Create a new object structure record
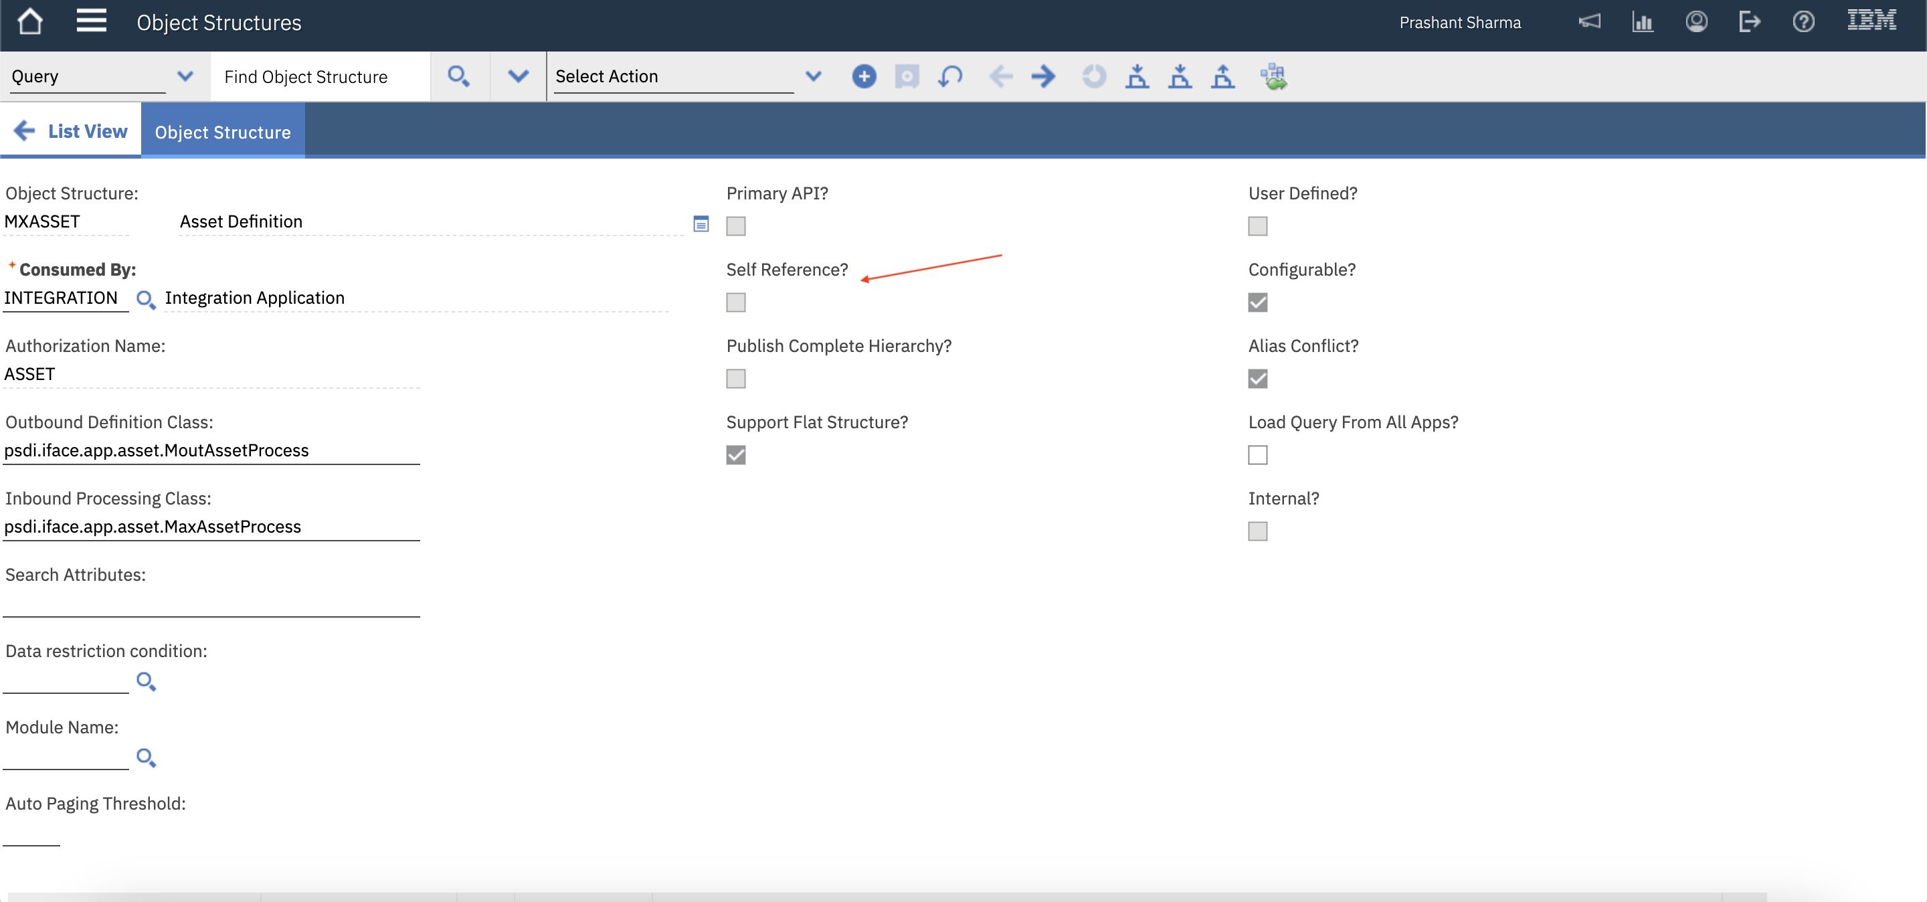 (864, 76)
